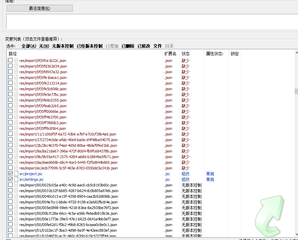
Task: Click file icon of 0ff463700.json
Action: (16, 117)
